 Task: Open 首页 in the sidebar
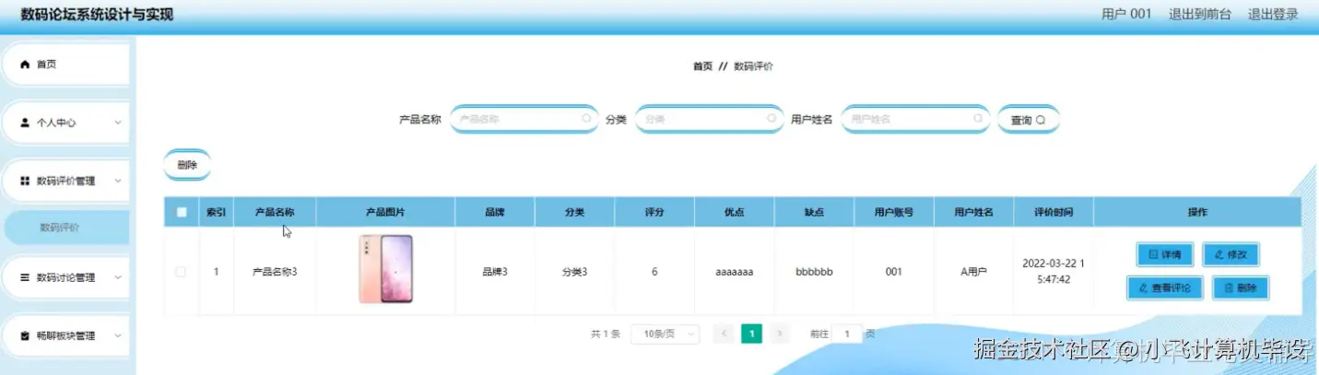point(65,64)
